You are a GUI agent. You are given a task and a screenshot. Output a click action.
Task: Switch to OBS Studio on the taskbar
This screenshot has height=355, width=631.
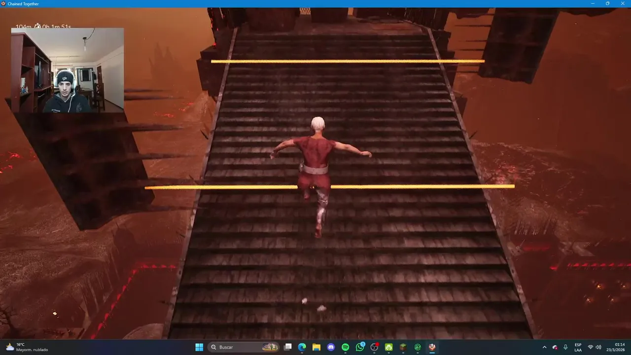click(374, 347)
